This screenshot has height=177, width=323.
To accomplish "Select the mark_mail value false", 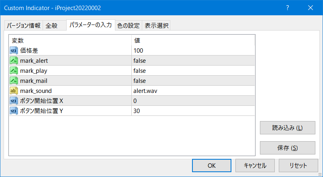I will point(193,81).
